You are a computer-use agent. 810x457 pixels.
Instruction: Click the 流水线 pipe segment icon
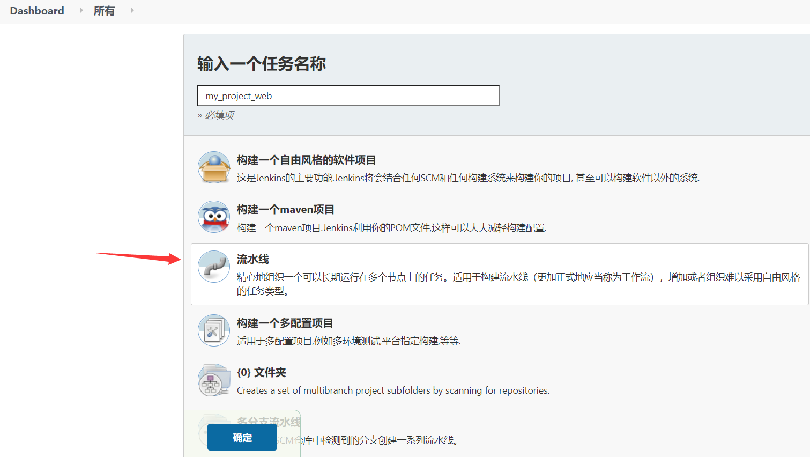click(214, 267)
